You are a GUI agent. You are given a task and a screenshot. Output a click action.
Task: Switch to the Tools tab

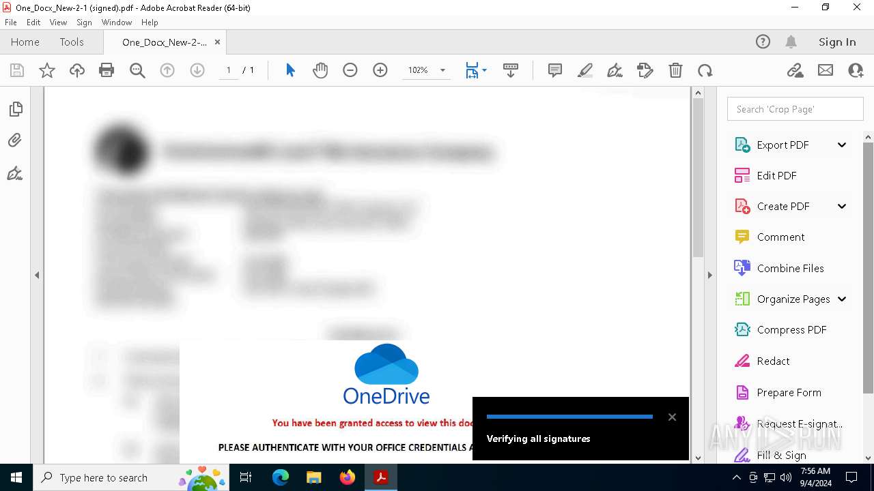click(72, 42)
